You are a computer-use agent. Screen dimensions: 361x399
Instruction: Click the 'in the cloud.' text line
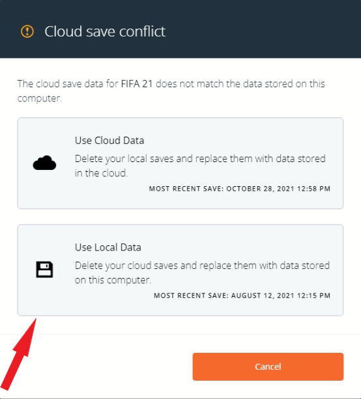[x=101, y=173]
